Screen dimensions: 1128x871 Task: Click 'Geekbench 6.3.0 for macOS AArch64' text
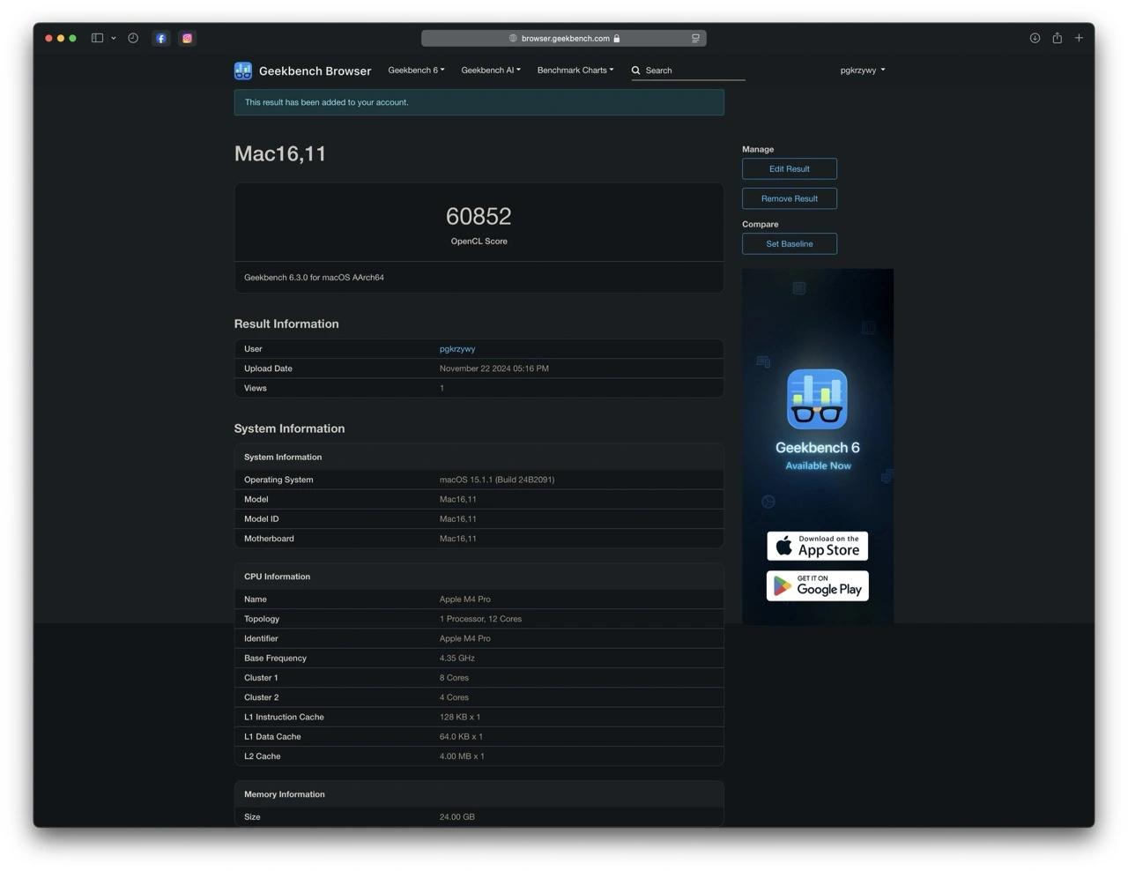pos(314,278)
